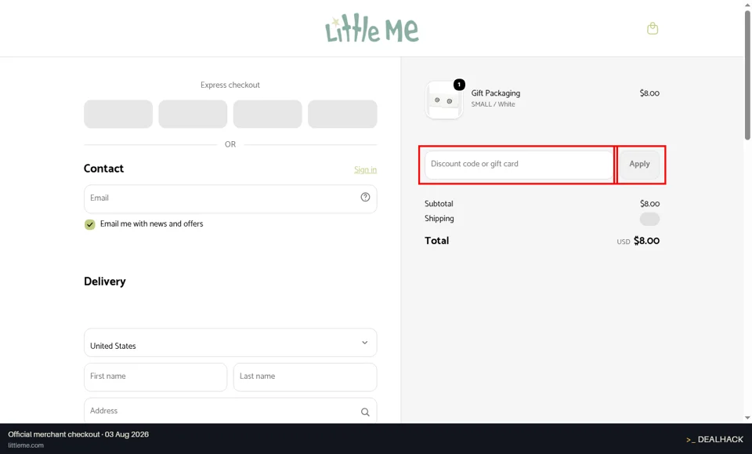
Task: Click the Gift Packaging product name
Action: [495, 93]
